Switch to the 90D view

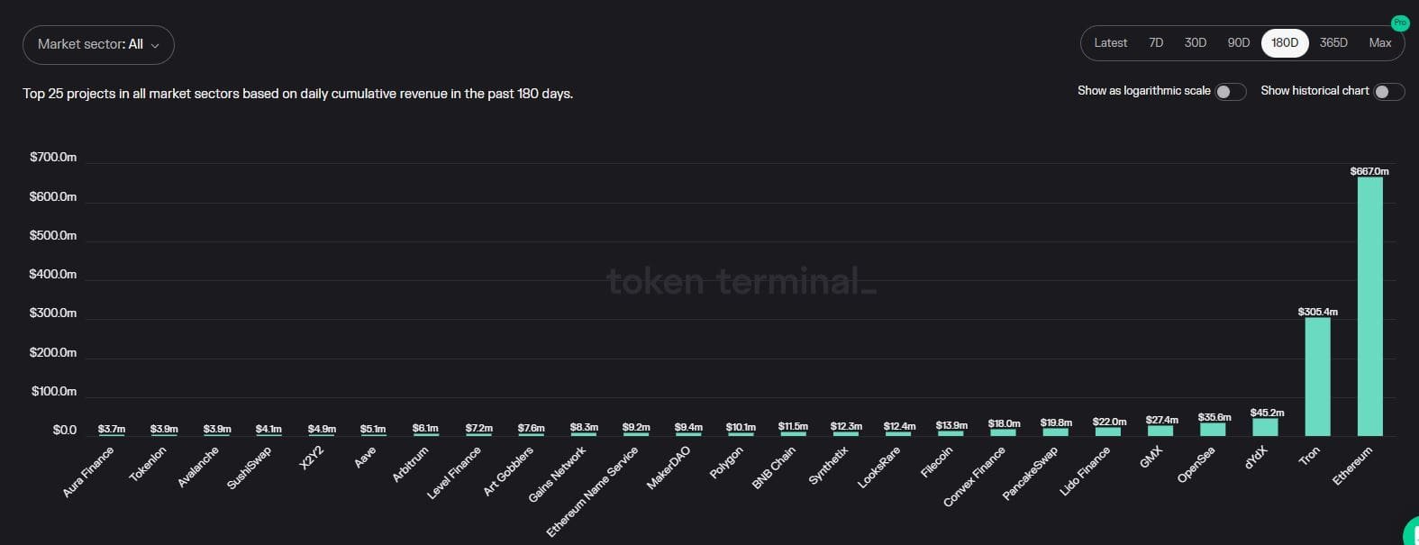coord(1238,42)
